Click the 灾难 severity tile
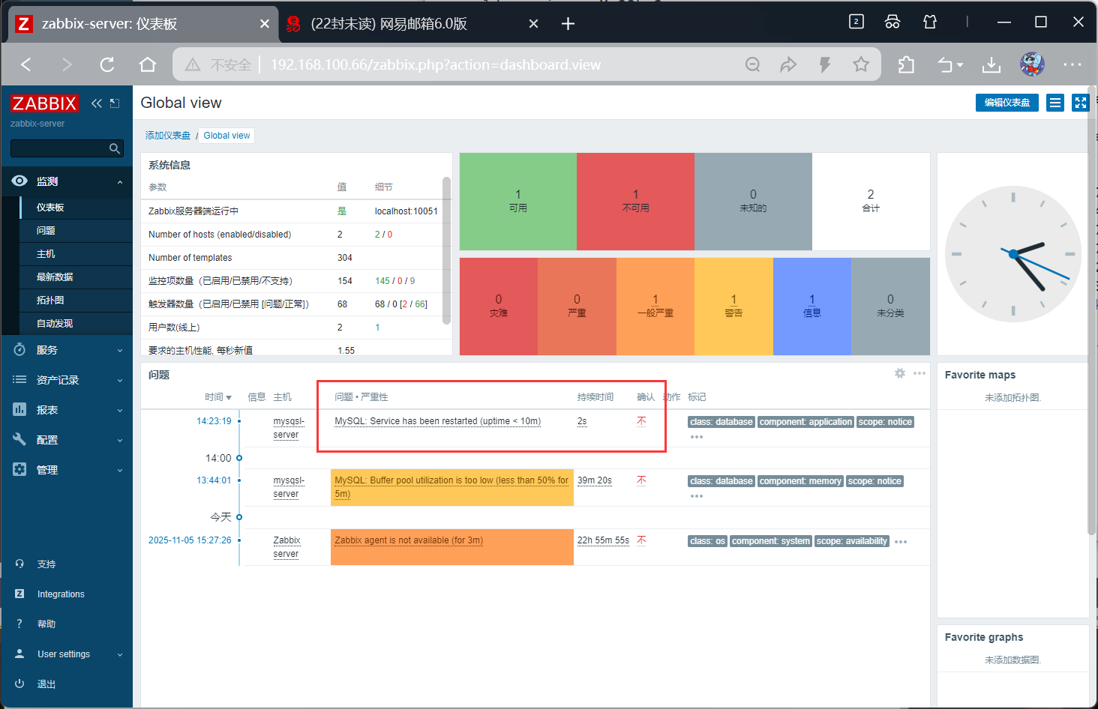1098x709 pixels. coord(499,307)
